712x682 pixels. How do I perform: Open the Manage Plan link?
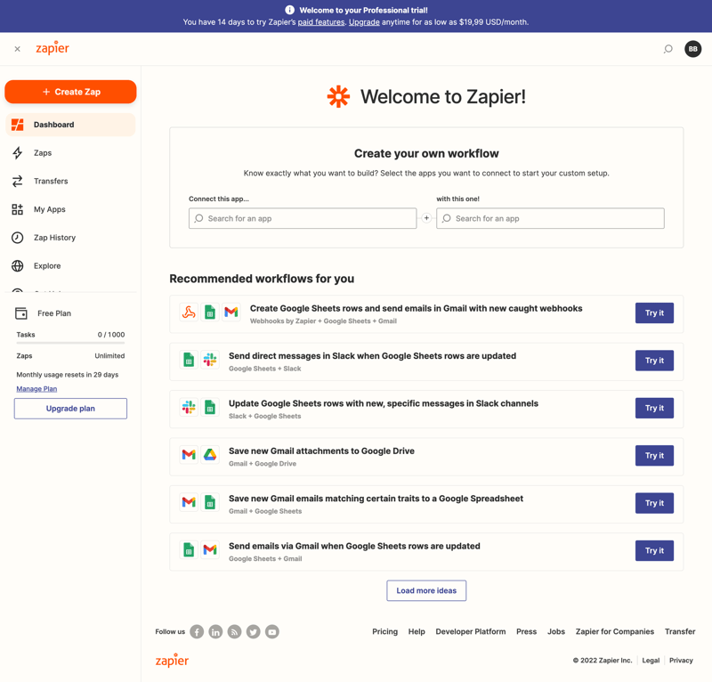point(36,388)
